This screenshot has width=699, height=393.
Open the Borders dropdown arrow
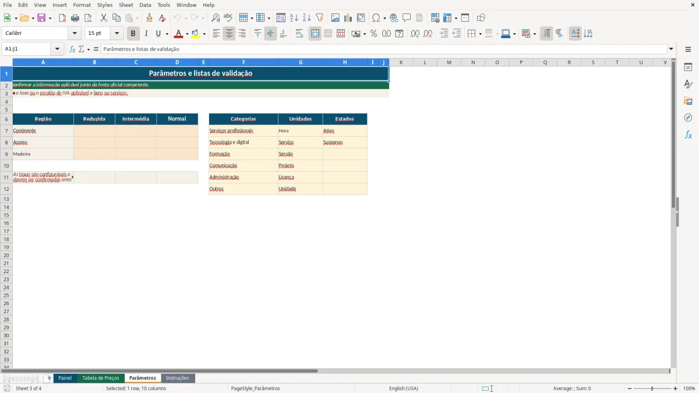[x=480, y=34]
